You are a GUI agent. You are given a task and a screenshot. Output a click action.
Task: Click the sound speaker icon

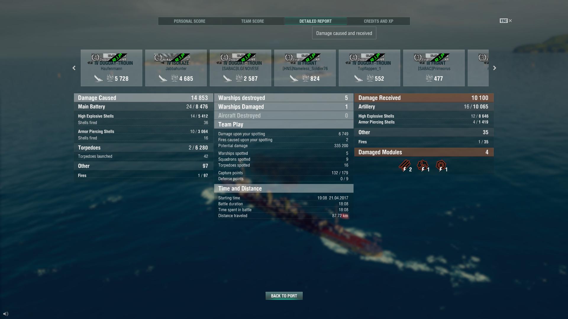(6, 314)
